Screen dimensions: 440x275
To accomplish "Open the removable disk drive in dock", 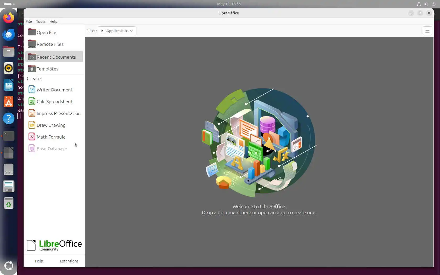I will (x=9, y=186).
